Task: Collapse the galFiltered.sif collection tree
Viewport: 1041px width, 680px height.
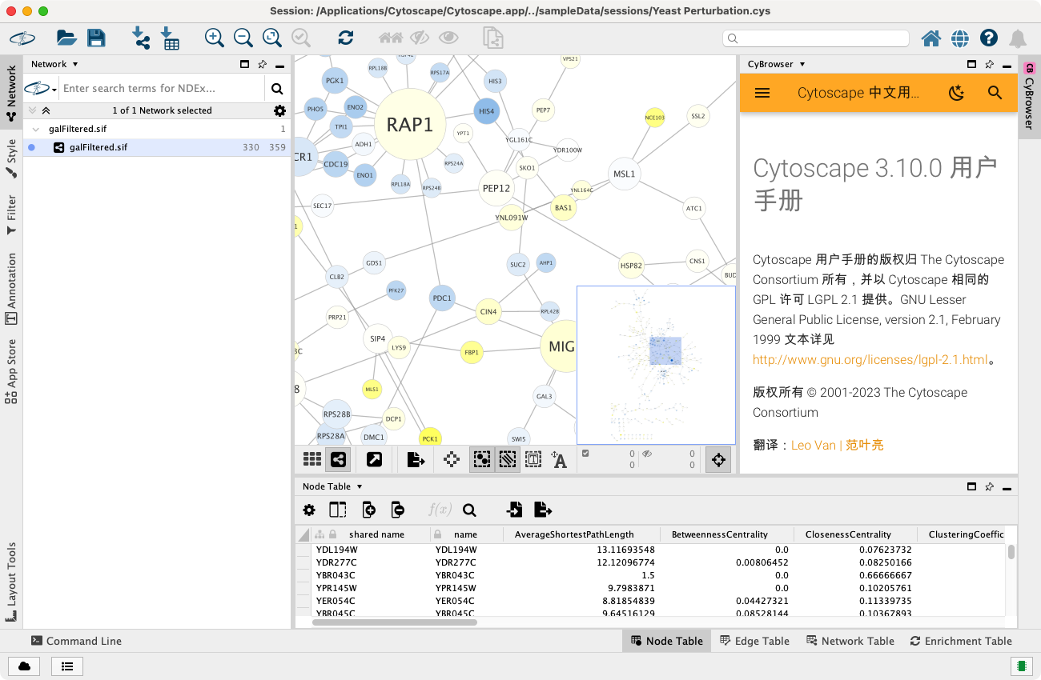Action: (x=36, y=129)
